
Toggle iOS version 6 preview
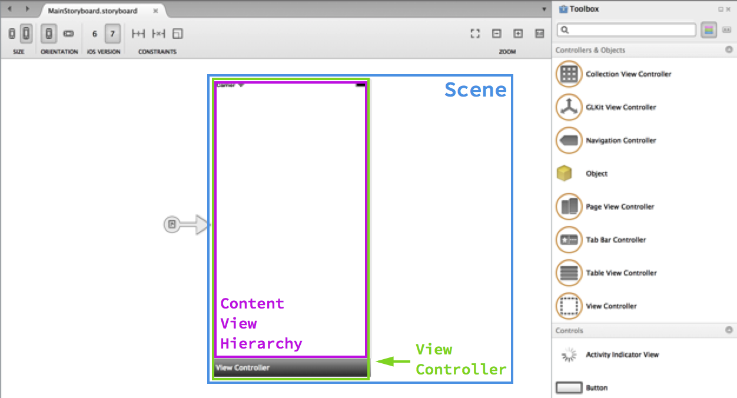pos(94,34)
